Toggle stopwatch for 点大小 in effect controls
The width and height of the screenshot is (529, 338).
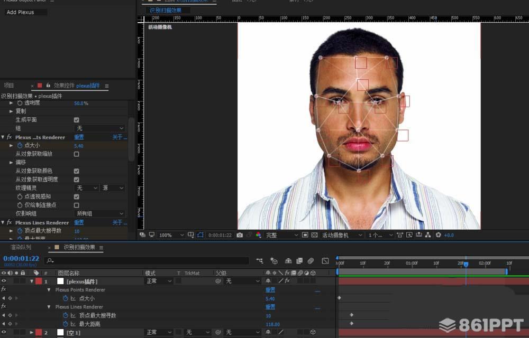pos(20,145)
